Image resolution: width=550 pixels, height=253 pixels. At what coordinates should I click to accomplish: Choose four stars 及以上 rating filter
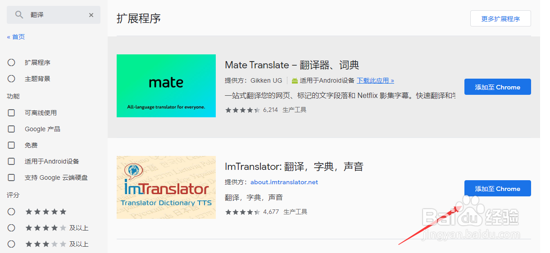11,228
